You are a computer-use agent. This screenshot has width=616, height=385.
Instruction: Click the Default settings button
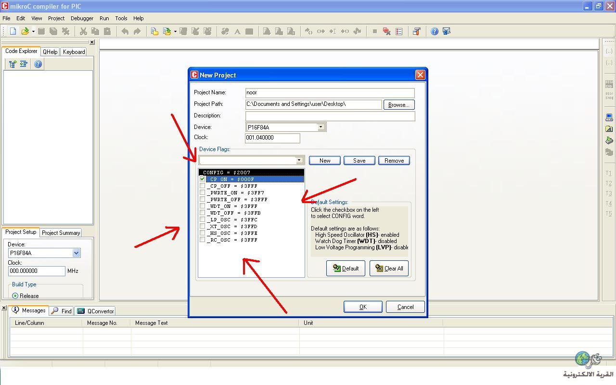(346, 268)
